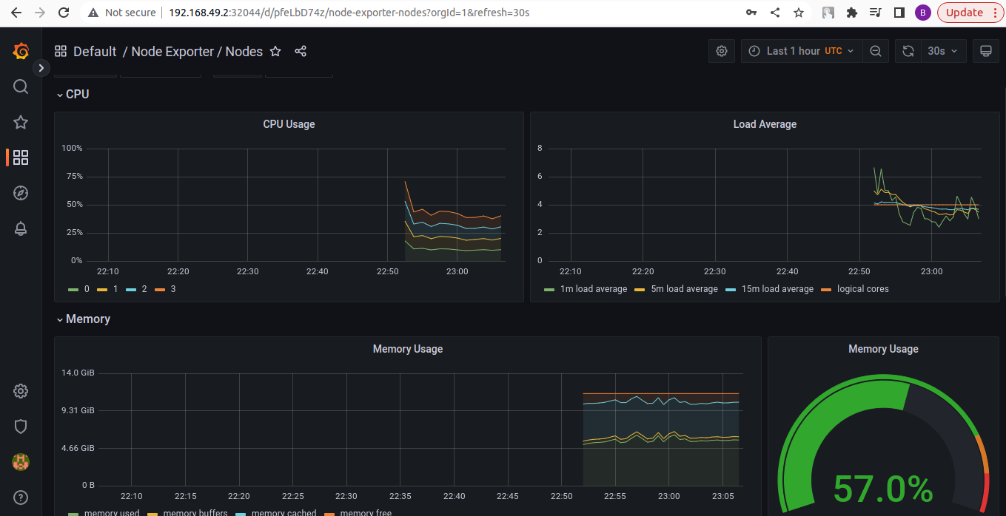Image resolution: width=1006 pixels, height=516 pixels.
Task: Collapse the CPU row
Action: click(73, 95)
